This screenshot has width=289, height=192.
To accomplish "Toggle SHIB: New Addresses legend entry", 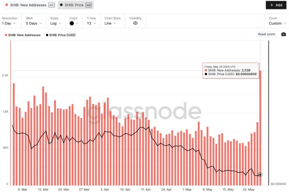I will pyautogui.click(x=23, y=35).
